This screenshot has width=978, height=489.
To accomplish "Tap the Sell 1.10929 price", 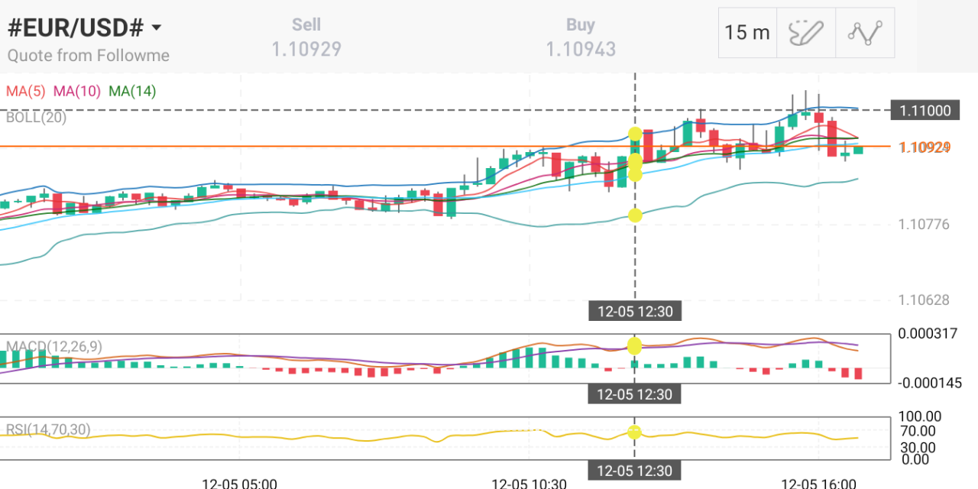I will tap(306, 50).
